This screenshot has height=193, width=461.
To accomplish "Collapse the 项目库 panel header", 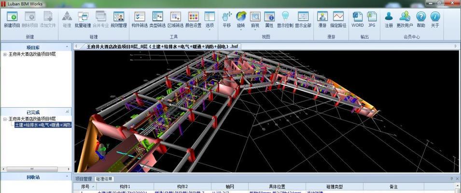I will (x=67, y=47).
